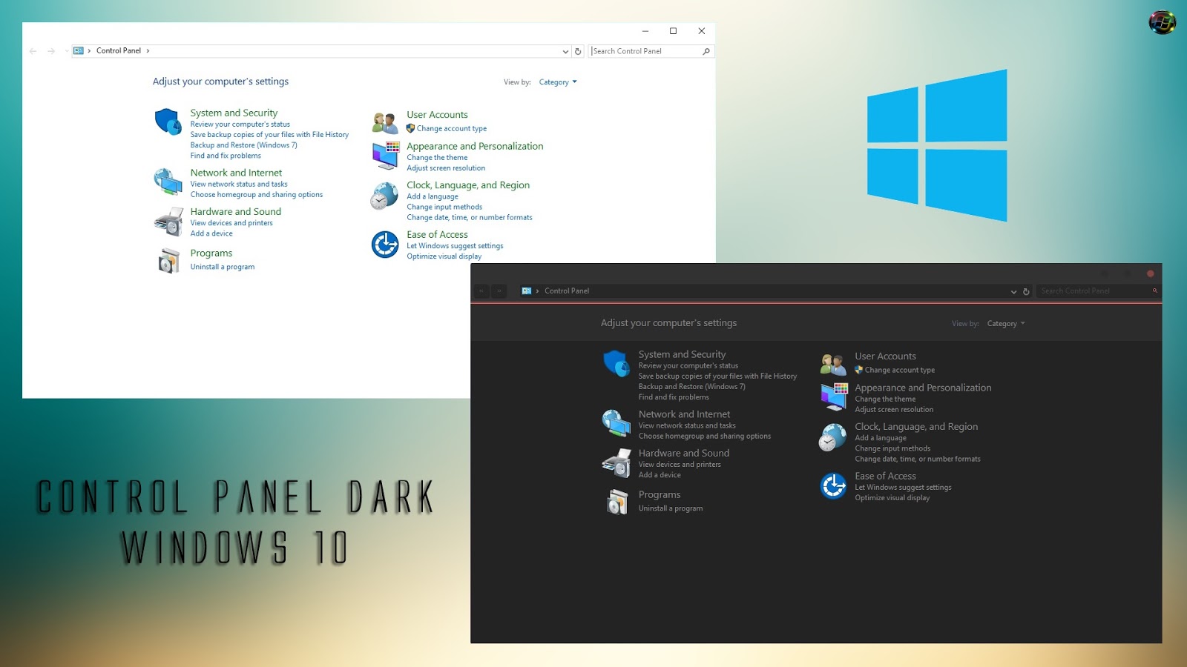The image size is (1187, 667).
Task: Click Backup and Restore (Windows 7) in light window
Action: point(243,145)
